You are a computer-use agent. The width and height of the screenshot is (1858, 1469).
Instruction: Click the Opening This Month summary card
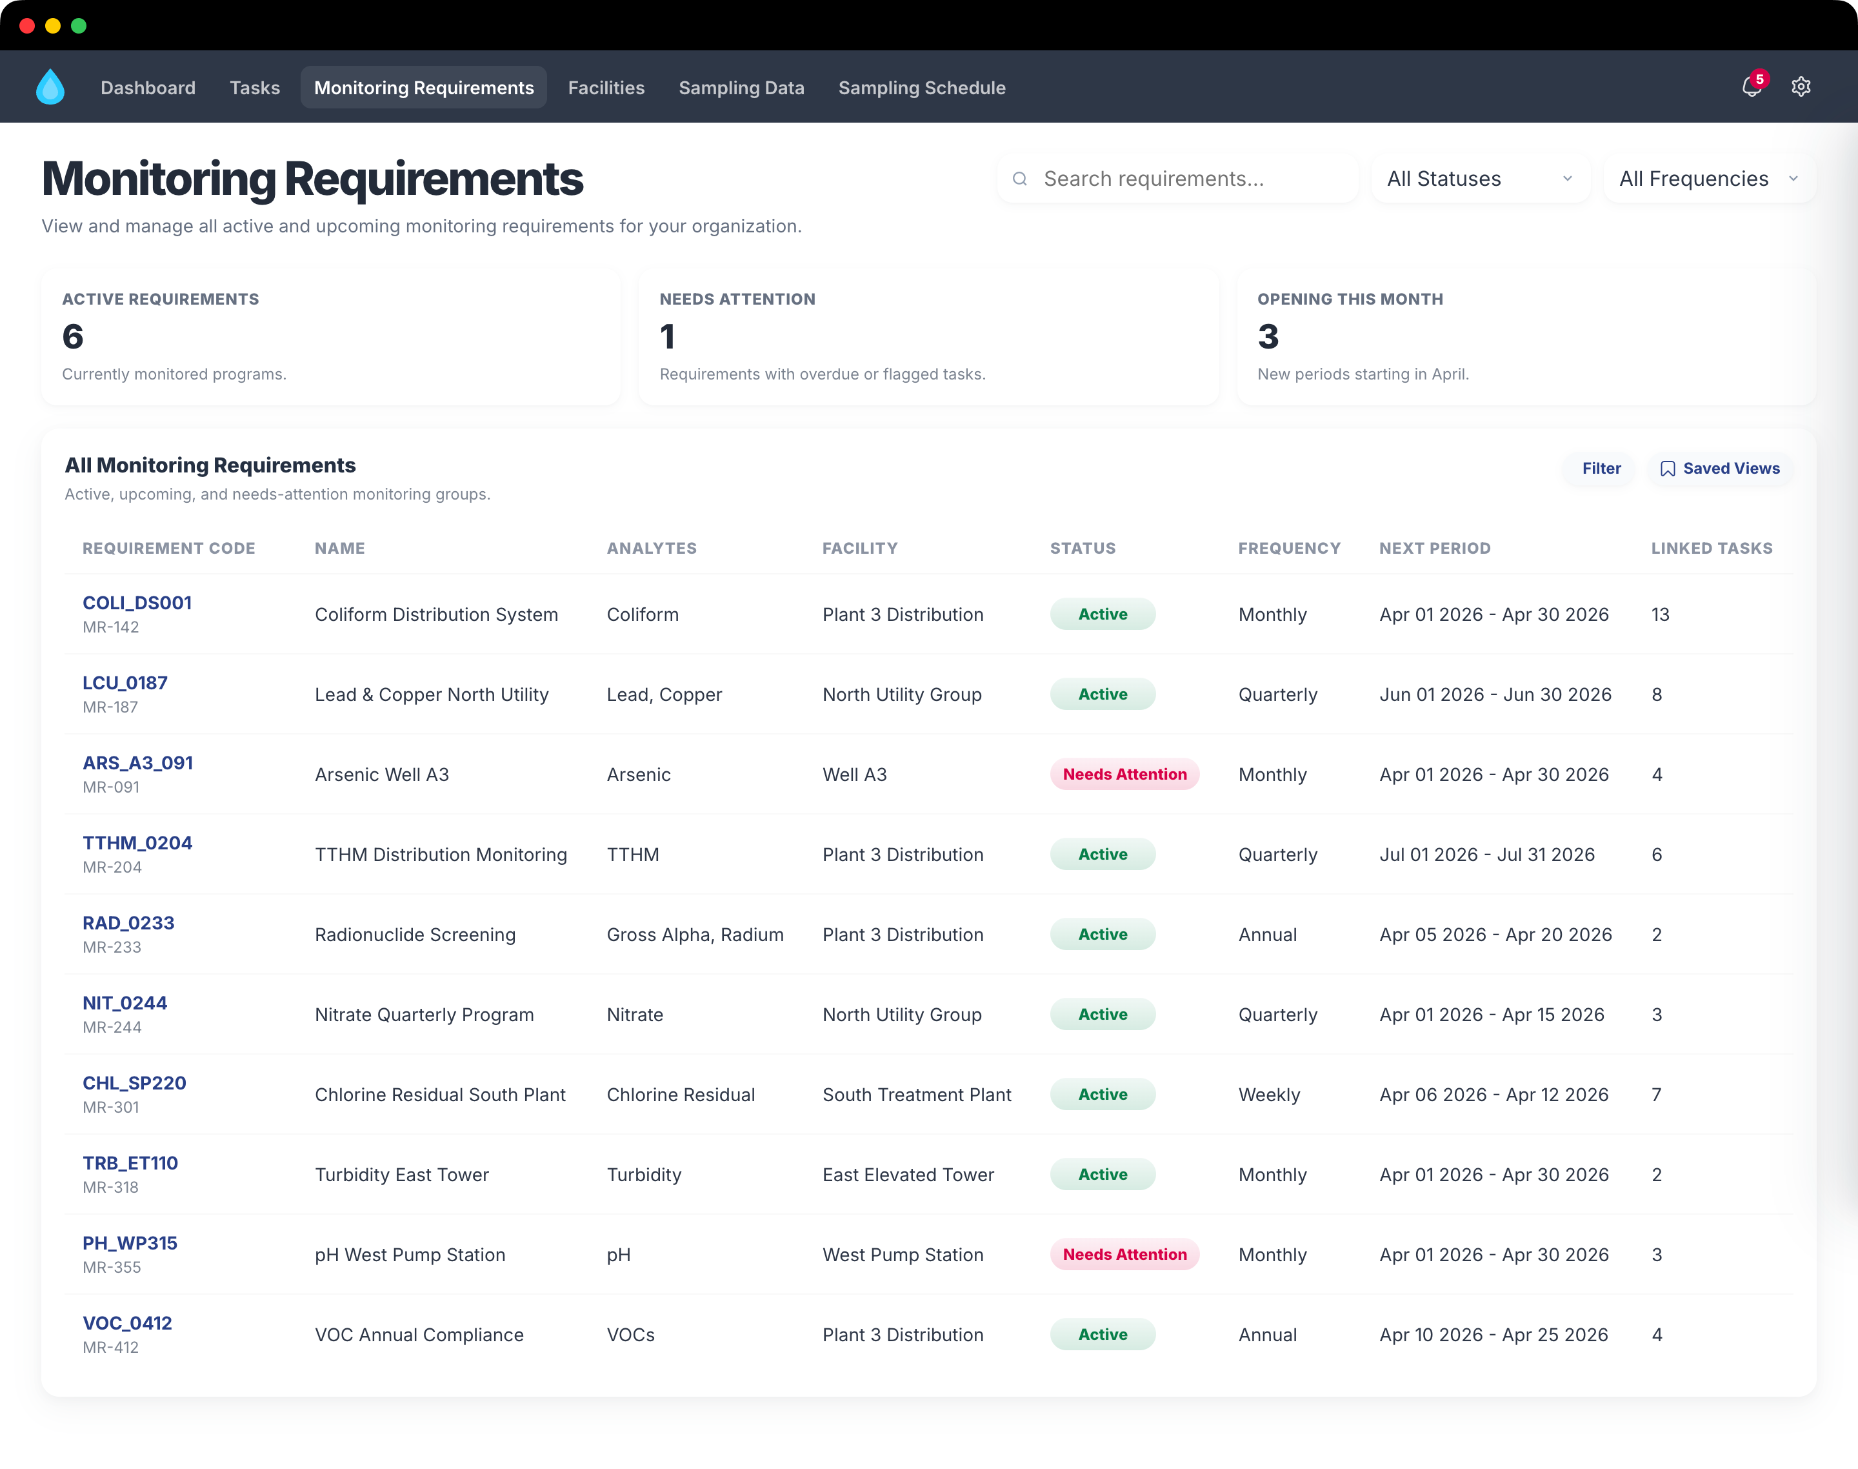click(x=1526, y=336)
